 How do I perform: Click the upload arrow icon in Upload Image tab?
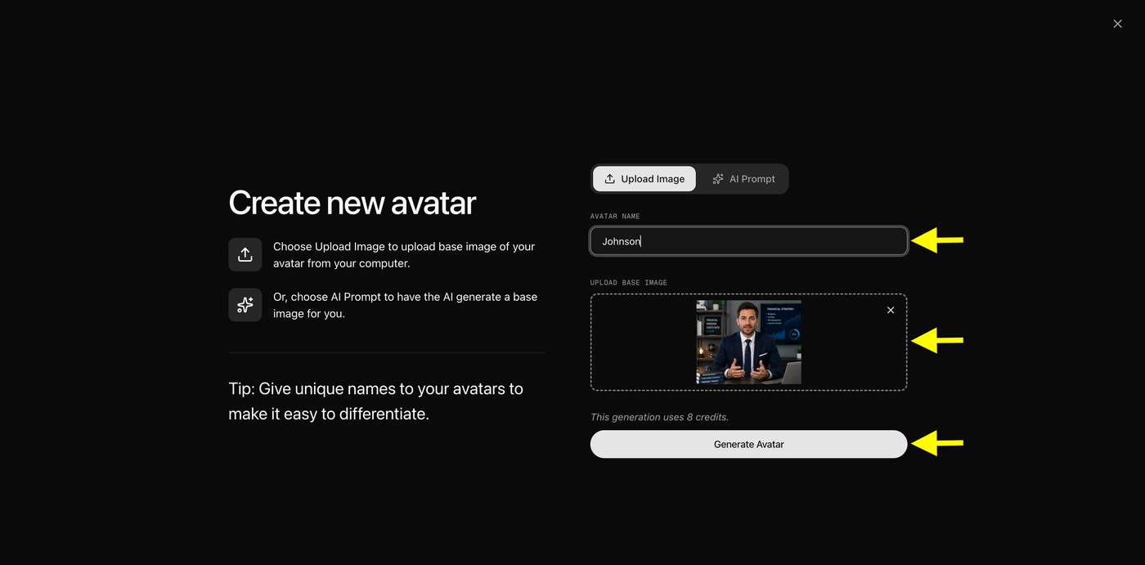[x=610, y=179]
